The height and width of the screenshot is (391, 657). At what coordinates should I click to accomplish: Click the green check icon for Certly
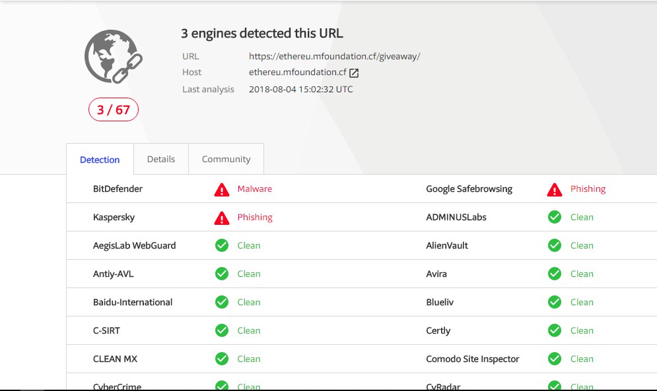coord(555,330)
